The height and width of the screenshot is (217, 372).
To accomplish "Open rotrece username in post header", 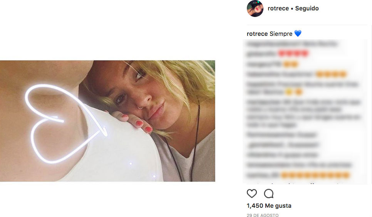I will (278, 8).
